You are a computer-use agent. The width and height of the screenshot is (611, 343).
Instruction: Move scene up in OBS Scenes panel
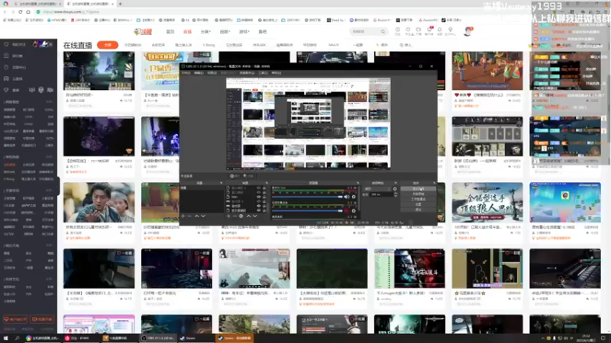tap(197, 216)
